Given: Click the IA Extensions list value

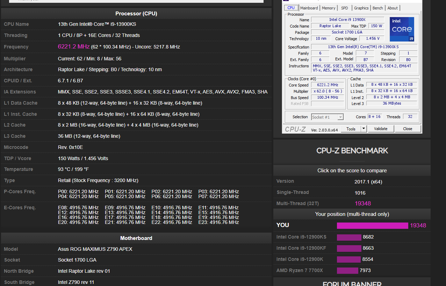Looking at the screenshot, I should pos(163,92).
